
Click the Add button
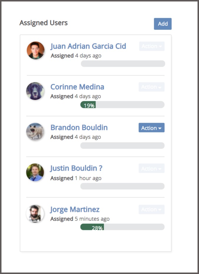163,24
